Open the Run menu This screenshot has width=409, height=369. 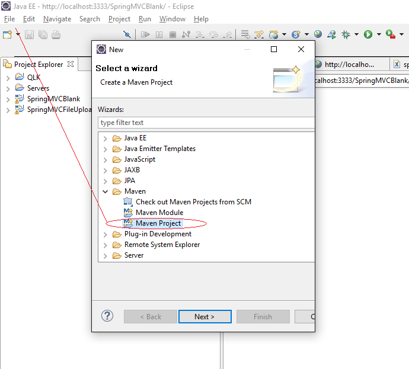(x=145, y=19)
